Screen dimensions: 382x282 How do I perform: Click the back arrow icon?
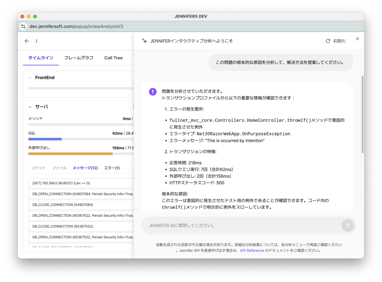pos(26,41)
